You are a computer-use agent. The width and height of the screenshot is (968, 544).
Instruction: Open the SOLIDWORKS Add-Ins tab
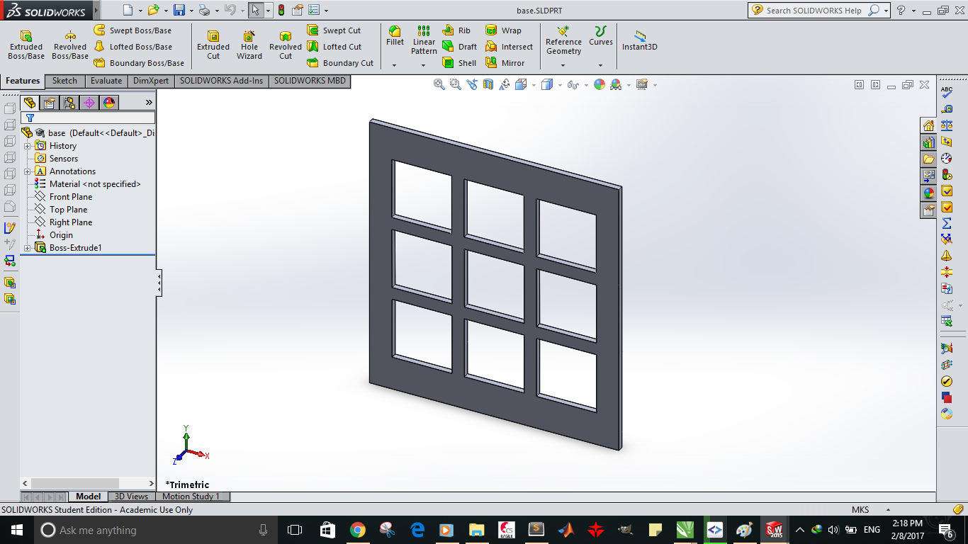click(221, 81)
